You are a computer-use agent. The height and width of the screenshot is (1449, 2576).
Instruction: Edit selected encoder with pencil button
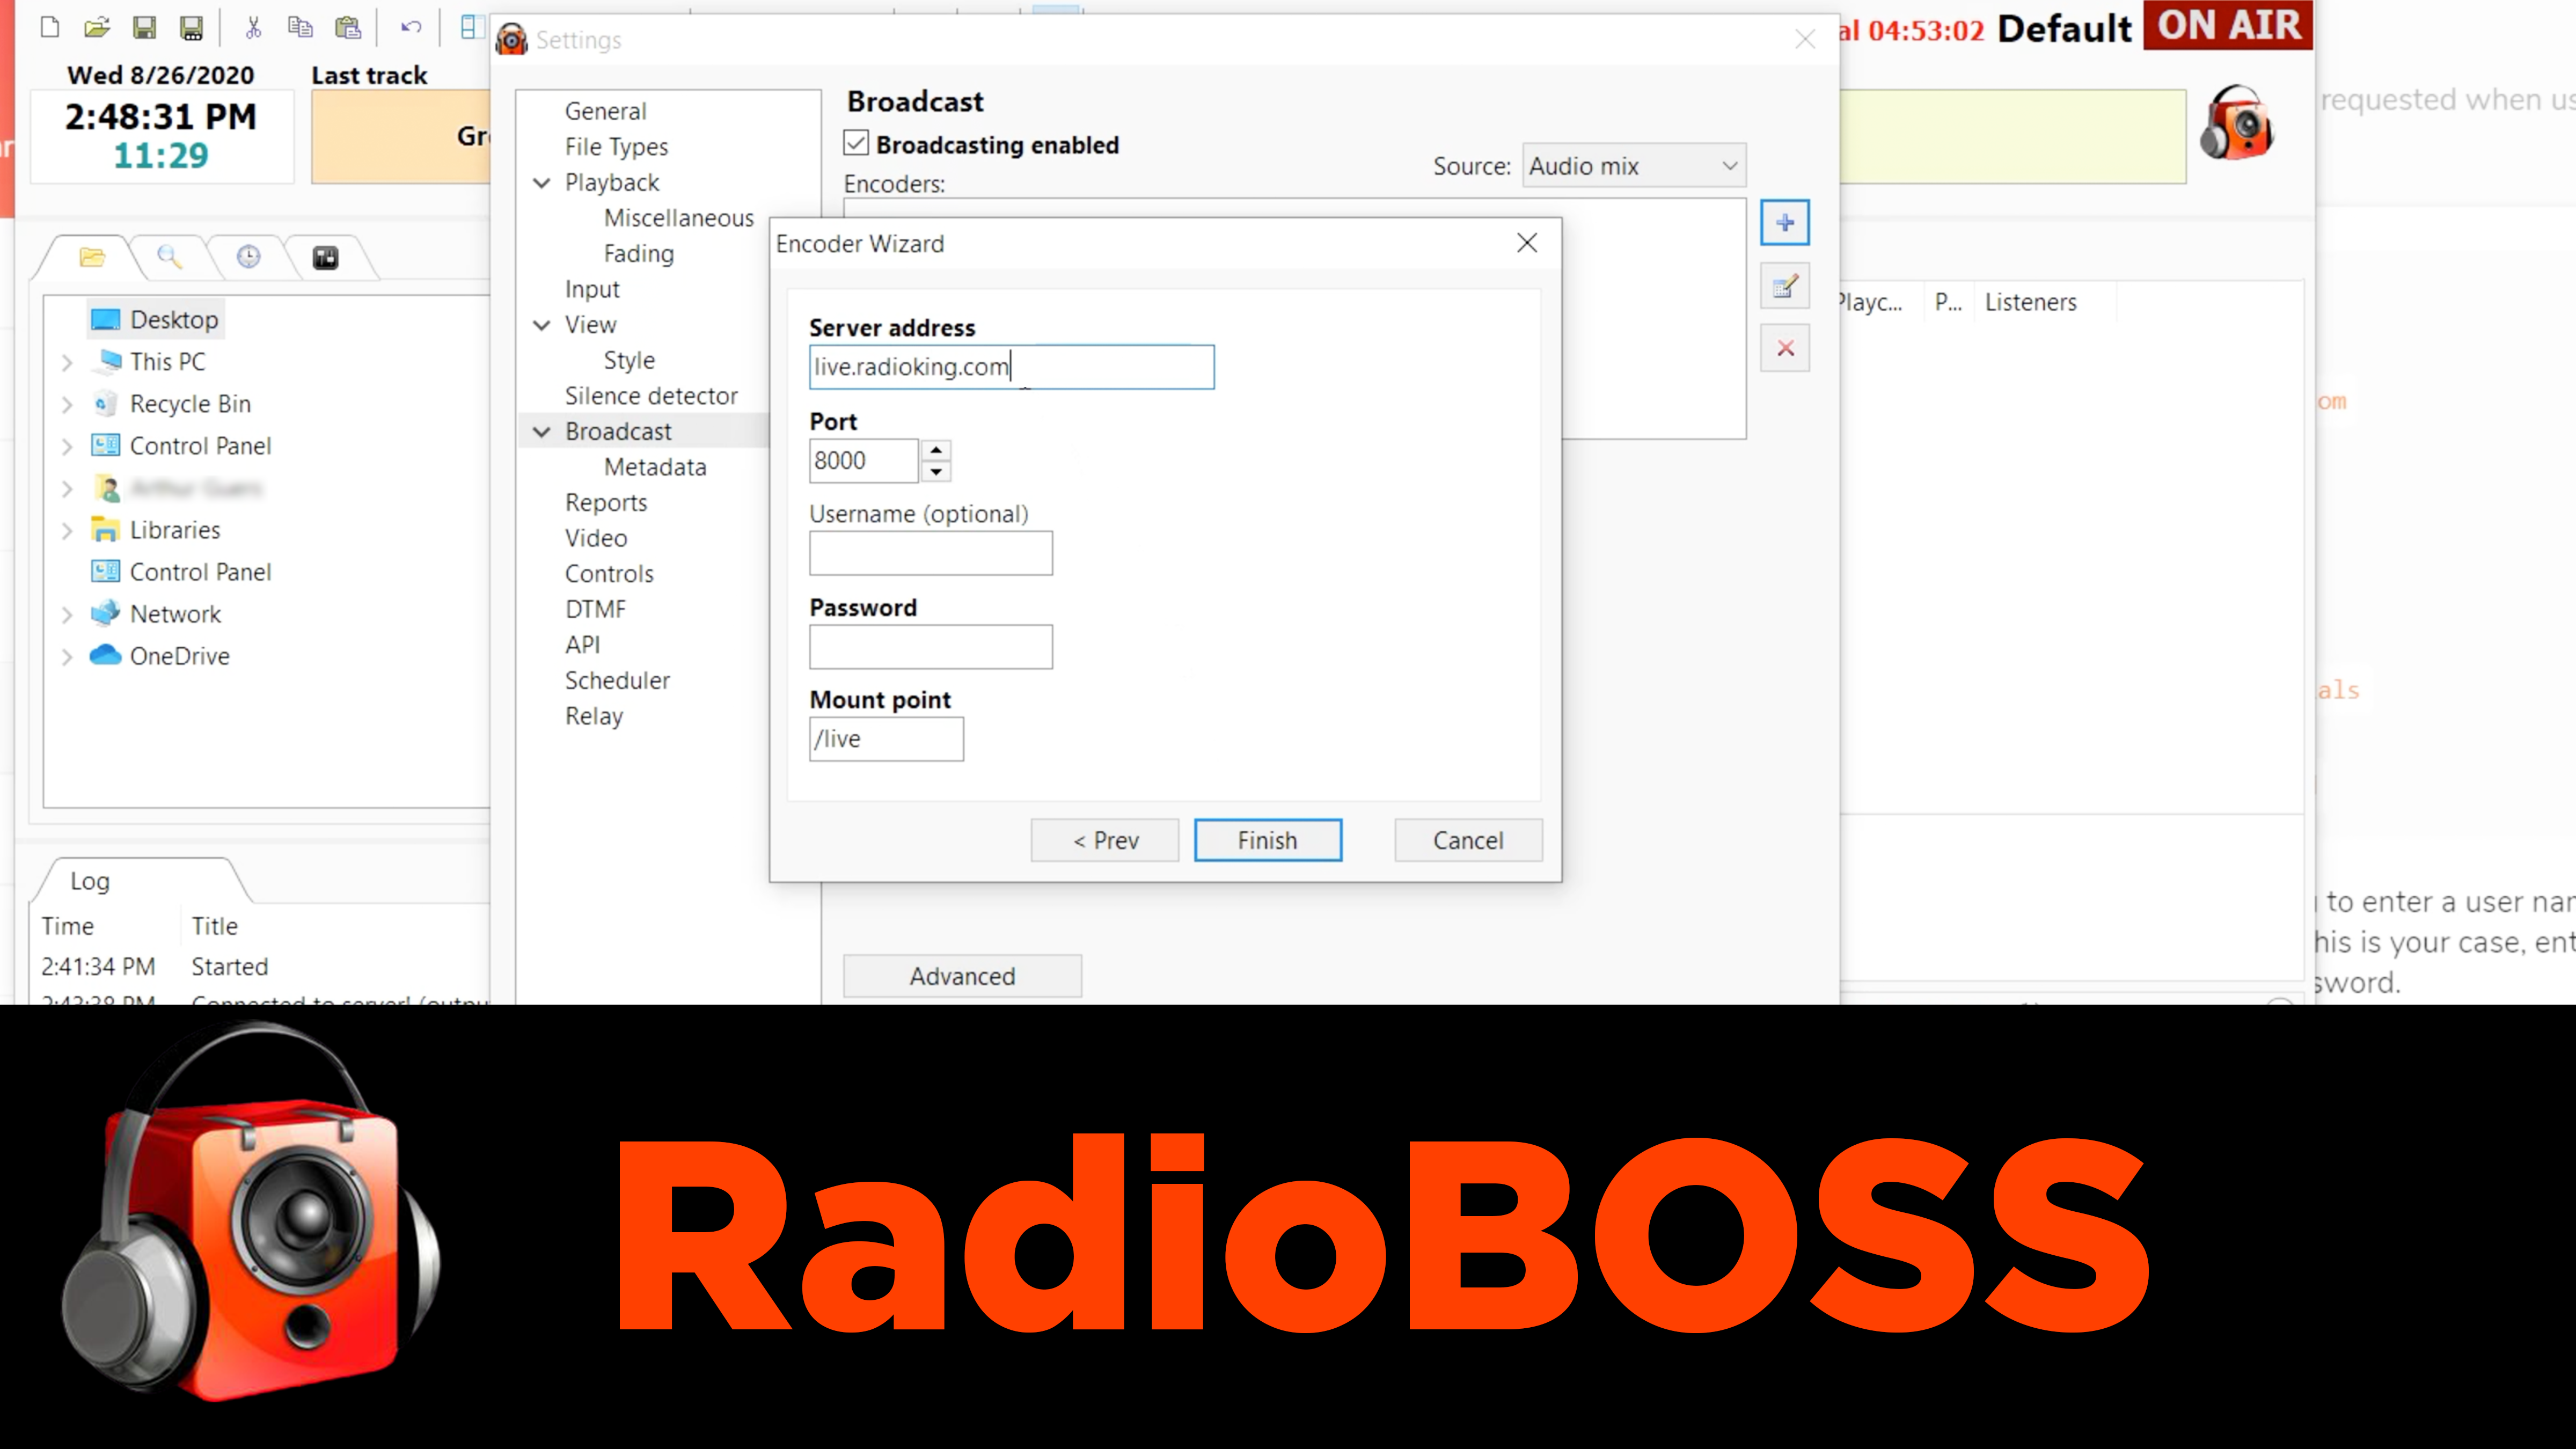(x=1784, y=287)
